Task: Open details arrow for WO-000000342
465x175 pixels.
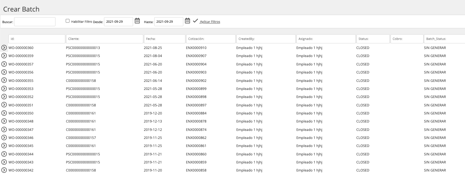Action: tap(4, 170)
